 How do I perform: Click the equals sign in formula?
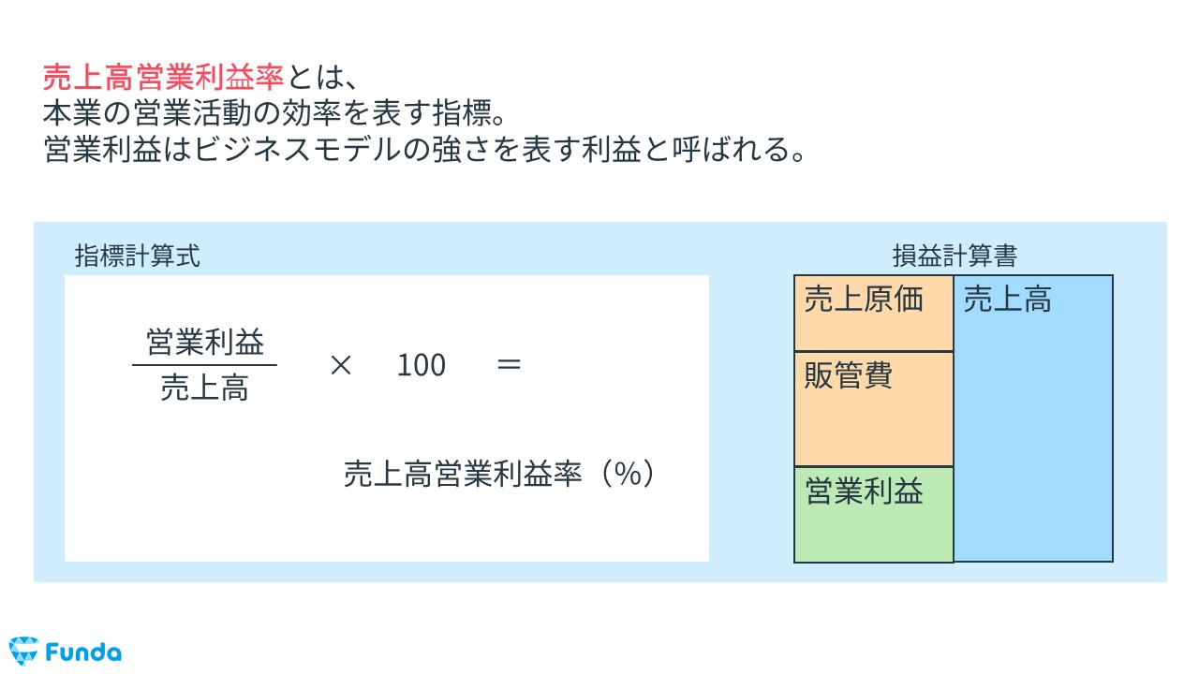click(509, 365)
